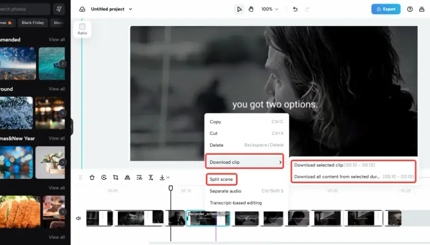430x245 pixels.
Task: Open the Download clip submenu
Action: (245, 162)
